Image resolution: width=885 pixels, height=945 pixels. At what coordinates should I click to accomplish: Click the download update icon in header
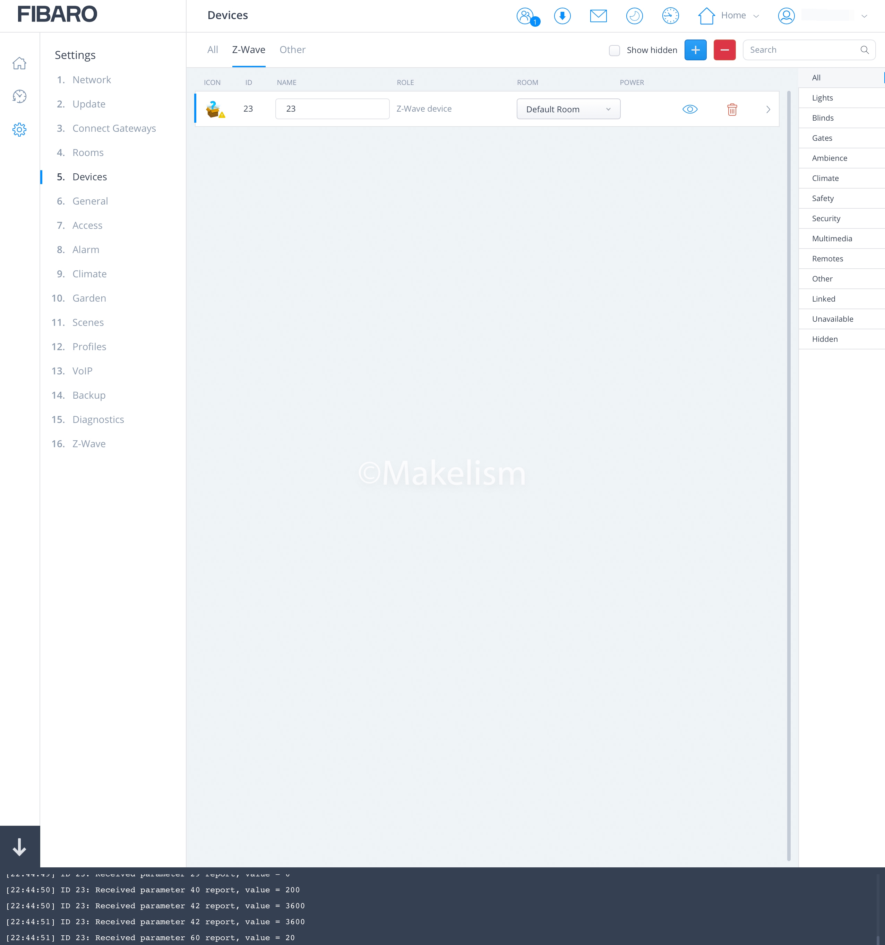(562, 16)
